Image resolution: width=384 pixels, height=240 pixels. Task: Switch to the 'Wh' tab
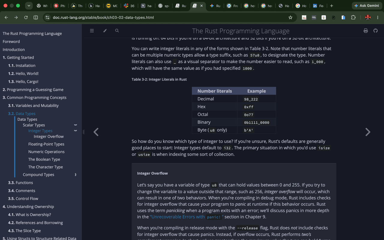pos(42,6)
